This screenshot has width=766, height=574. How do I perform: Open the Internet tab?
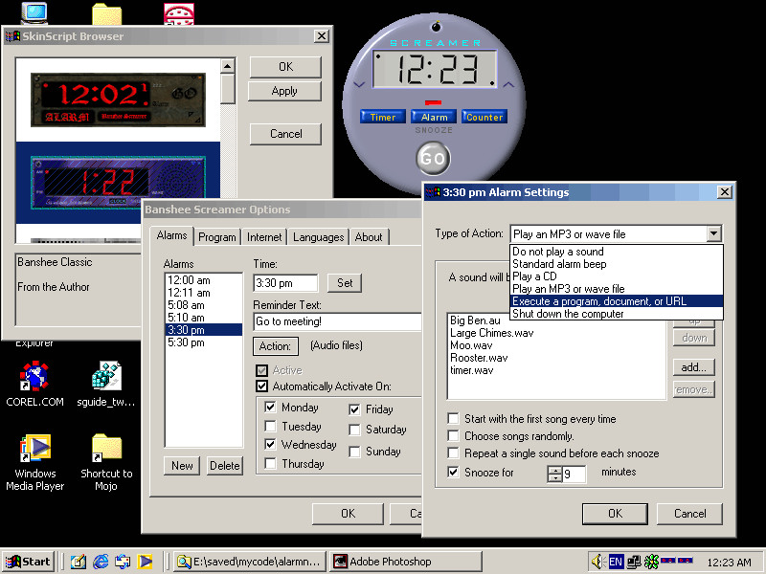(264, 237)
